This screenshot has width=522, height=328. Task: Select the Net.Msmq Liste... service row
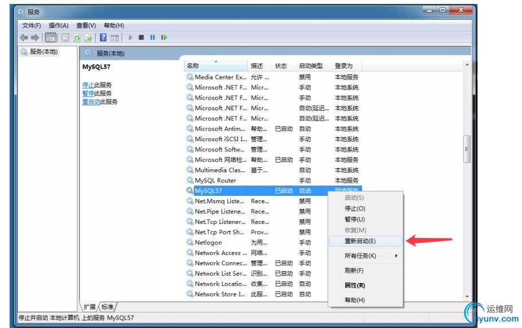click(x=256, y=201)
